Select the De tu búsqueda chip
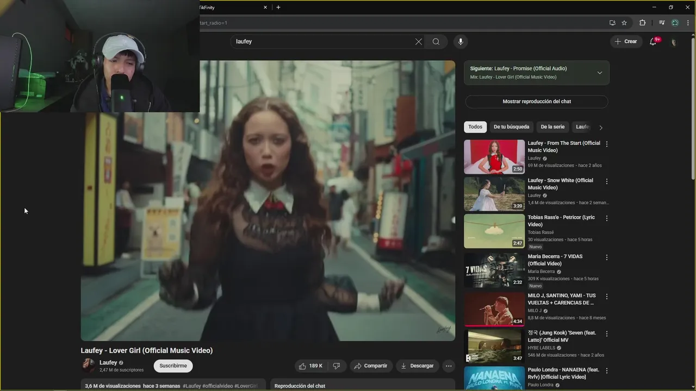The height and width of the screenshot is (391, 696). 511,127
